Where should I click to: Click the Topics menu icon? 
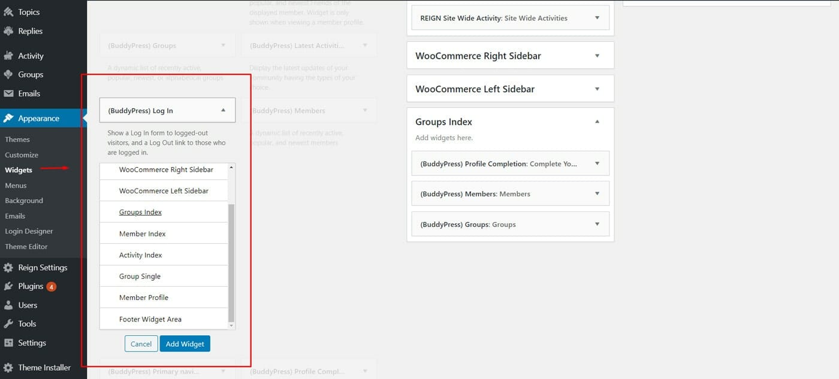coord(8,12)
